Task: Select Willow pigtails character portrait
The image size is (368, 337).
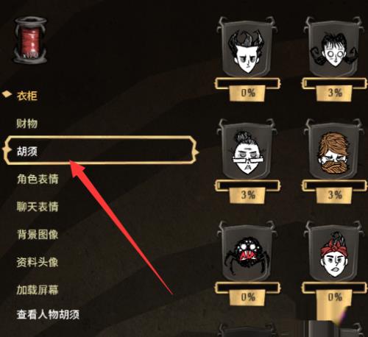Action: [334, 48]
